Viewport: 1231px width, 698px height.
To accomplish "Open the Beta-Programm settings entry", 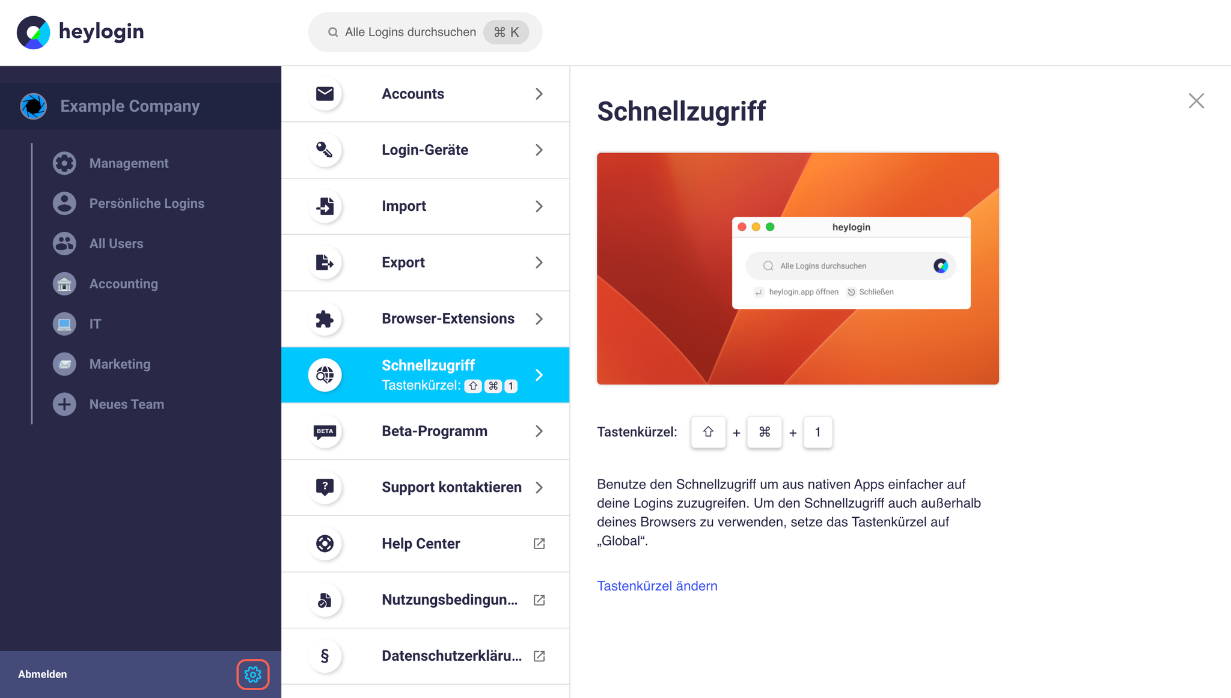I will point(426,431).
